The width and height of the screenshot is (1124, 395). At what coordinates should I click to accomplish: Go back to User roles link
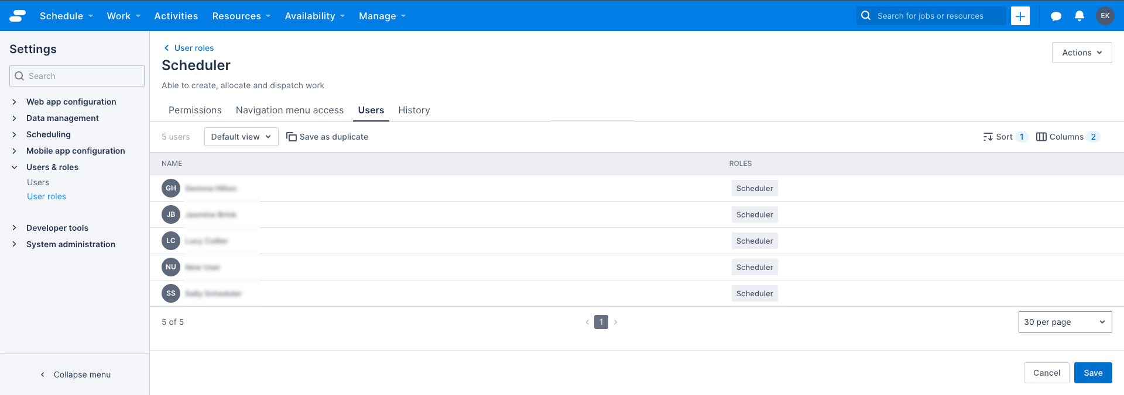[194, 48]
